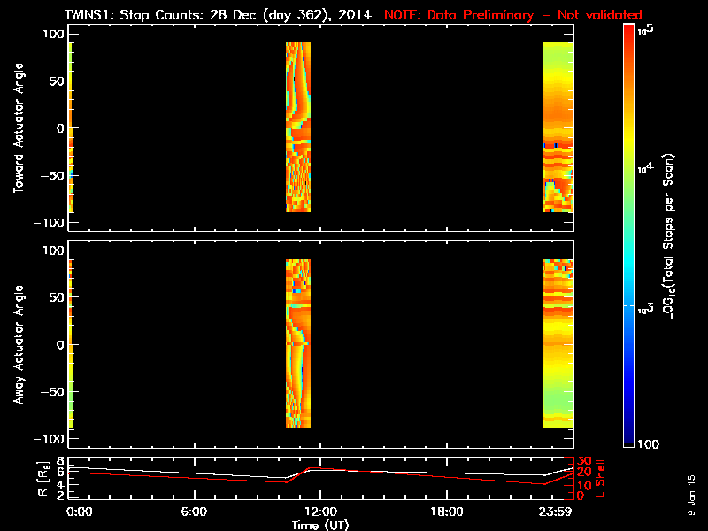Click the vertical rainbow color bar scale
The height and width of the screenshot is (531, 708).
629,235
